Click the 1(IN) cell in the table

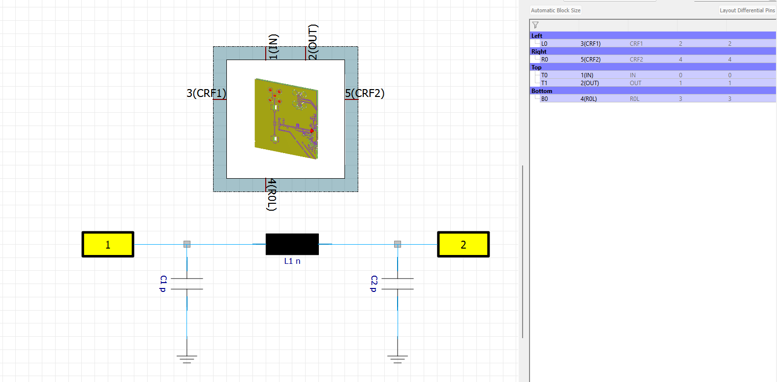coord(587,75)
